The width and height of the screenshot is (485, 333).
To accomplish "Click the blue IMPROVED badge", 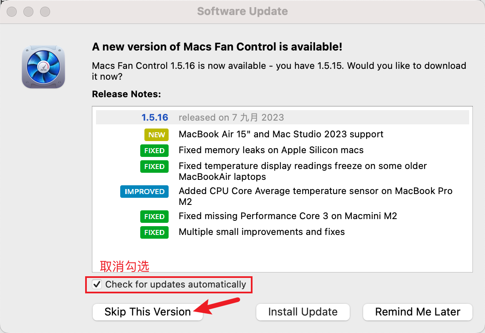I will pos(144,192).
